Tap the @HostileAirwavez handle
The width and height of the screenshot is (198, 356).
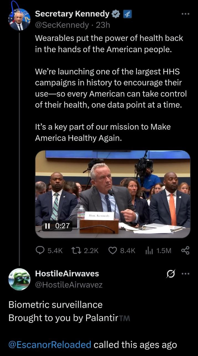(x=69, y=285)
